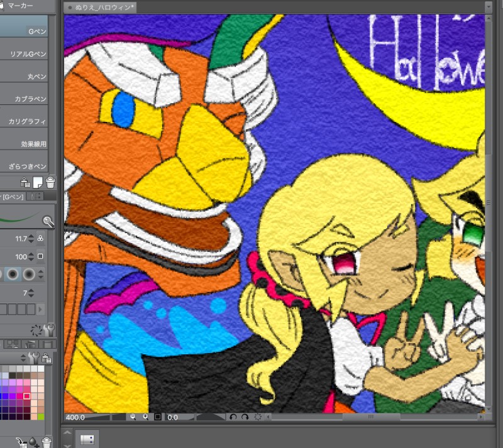The width and height of the screenshot is (503, 448).
Task: Replace color with paint bucket icon
Action: [22, 442]
